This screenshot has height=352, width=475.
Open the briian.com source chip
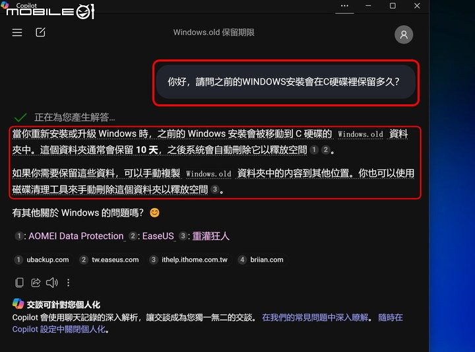point(262,260)
